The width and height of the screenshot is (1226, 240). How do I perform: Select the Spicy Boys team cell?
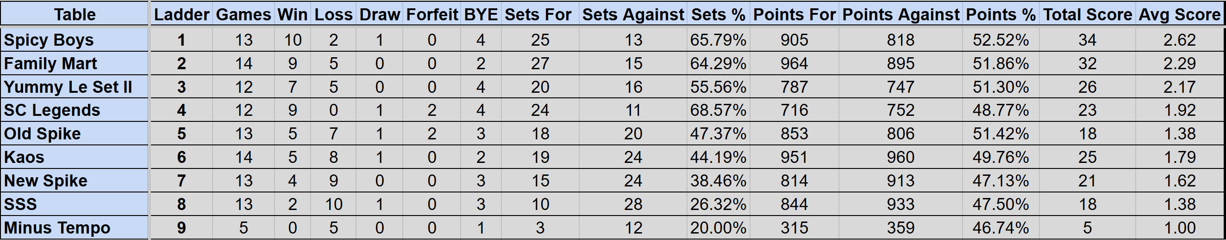49,40
